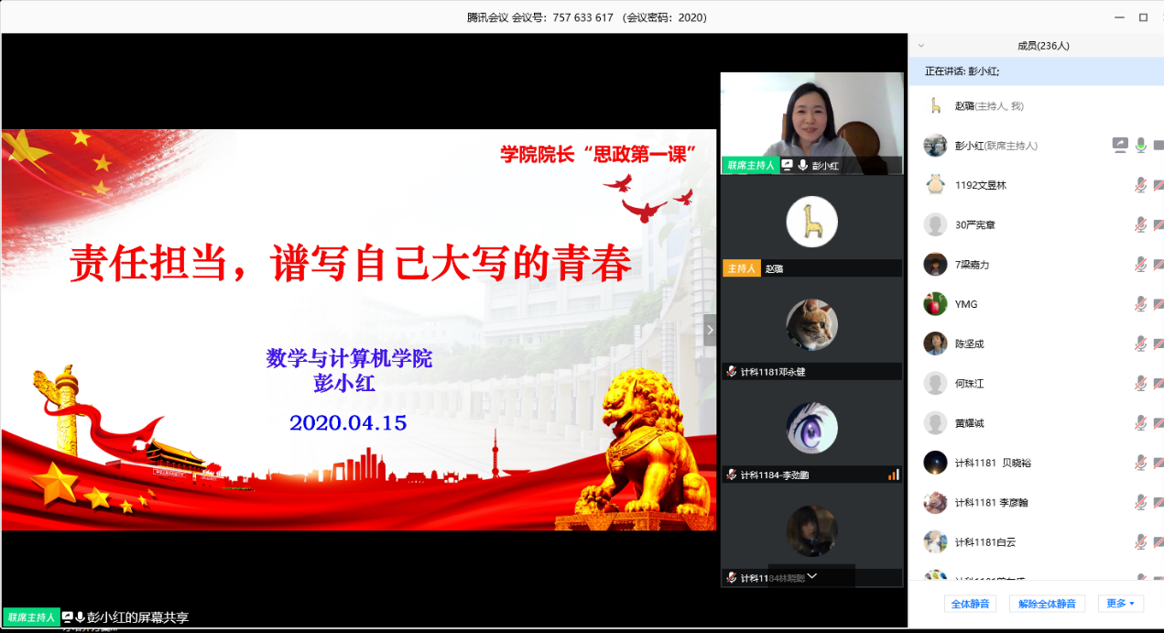
Task: Click the camera icon beside 30严宪章
Action: (1160, 224)
